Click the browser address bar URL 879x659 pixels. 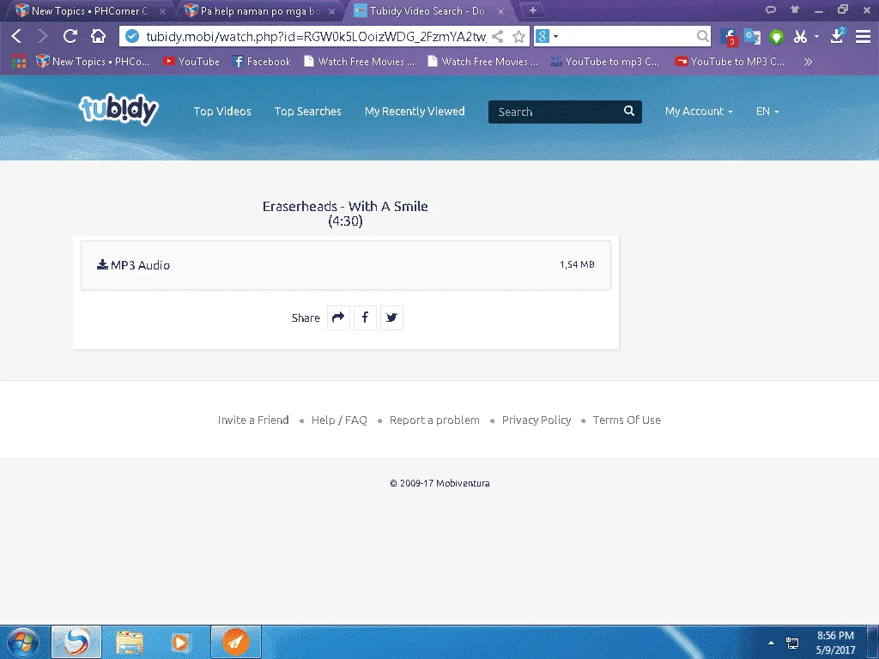(x=316, y=37)
